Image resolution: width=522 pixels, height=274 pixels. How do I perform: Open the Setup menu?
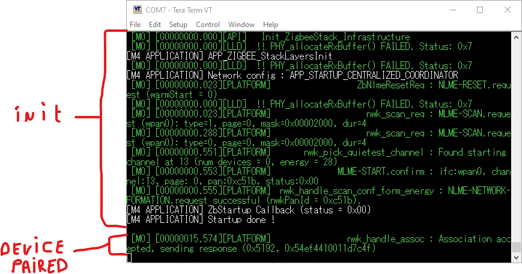tap(178, 25)
